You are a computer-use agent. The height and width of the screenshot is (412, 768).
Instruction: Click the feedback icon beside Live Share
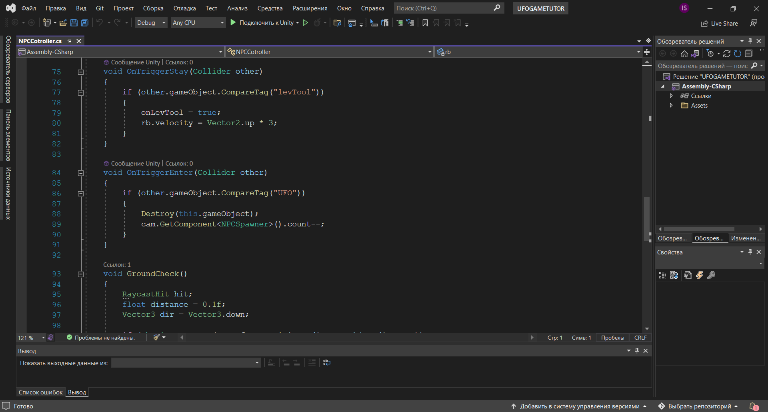pos(754,23)
